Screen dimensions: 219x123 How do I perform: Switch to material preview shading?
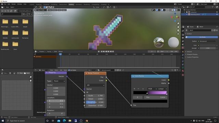pos(174,10)
